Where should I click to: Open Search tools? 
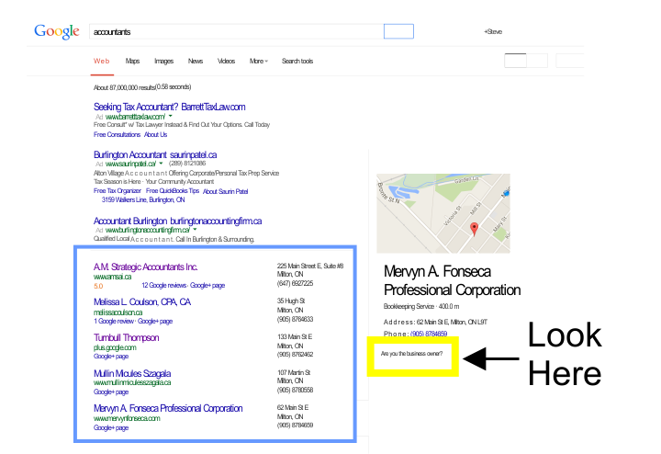297,62
